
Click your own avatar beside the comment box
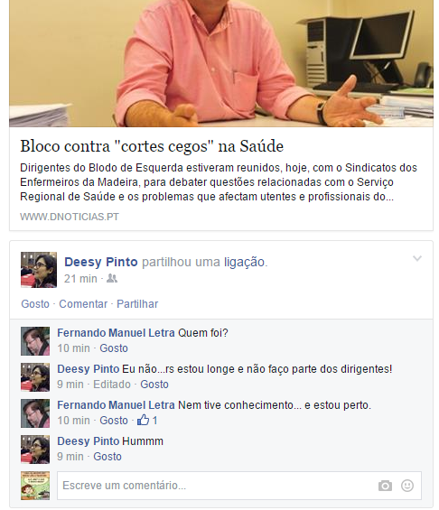(35, 486)
